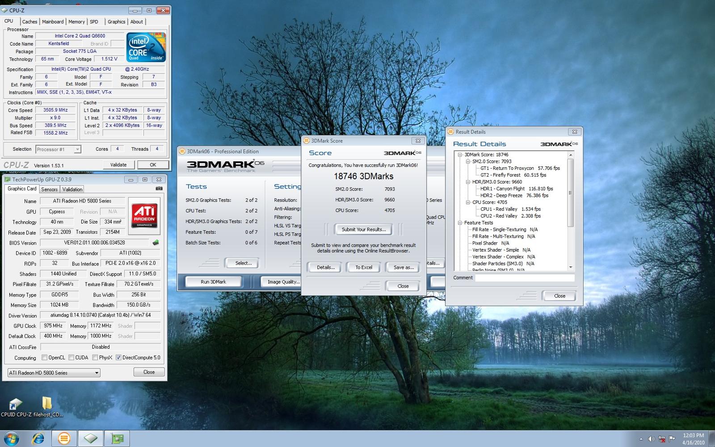Click the GPU-Z title bar icon

tap(8, 180)
